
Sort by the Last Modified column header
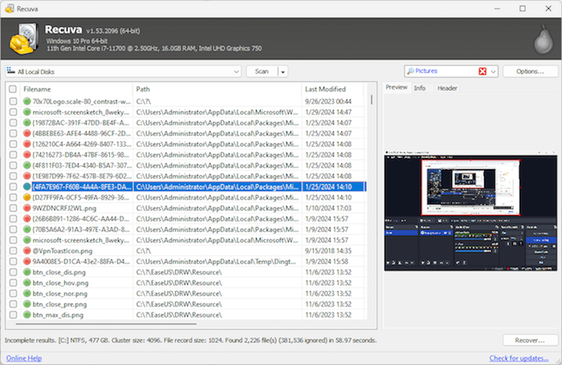point(332,89)
